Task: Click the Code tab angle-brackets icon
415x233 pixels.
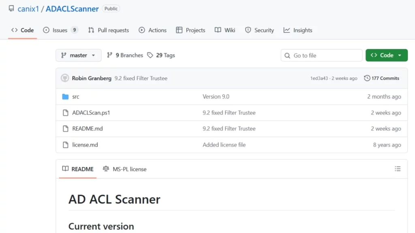Action: [14, 30]
